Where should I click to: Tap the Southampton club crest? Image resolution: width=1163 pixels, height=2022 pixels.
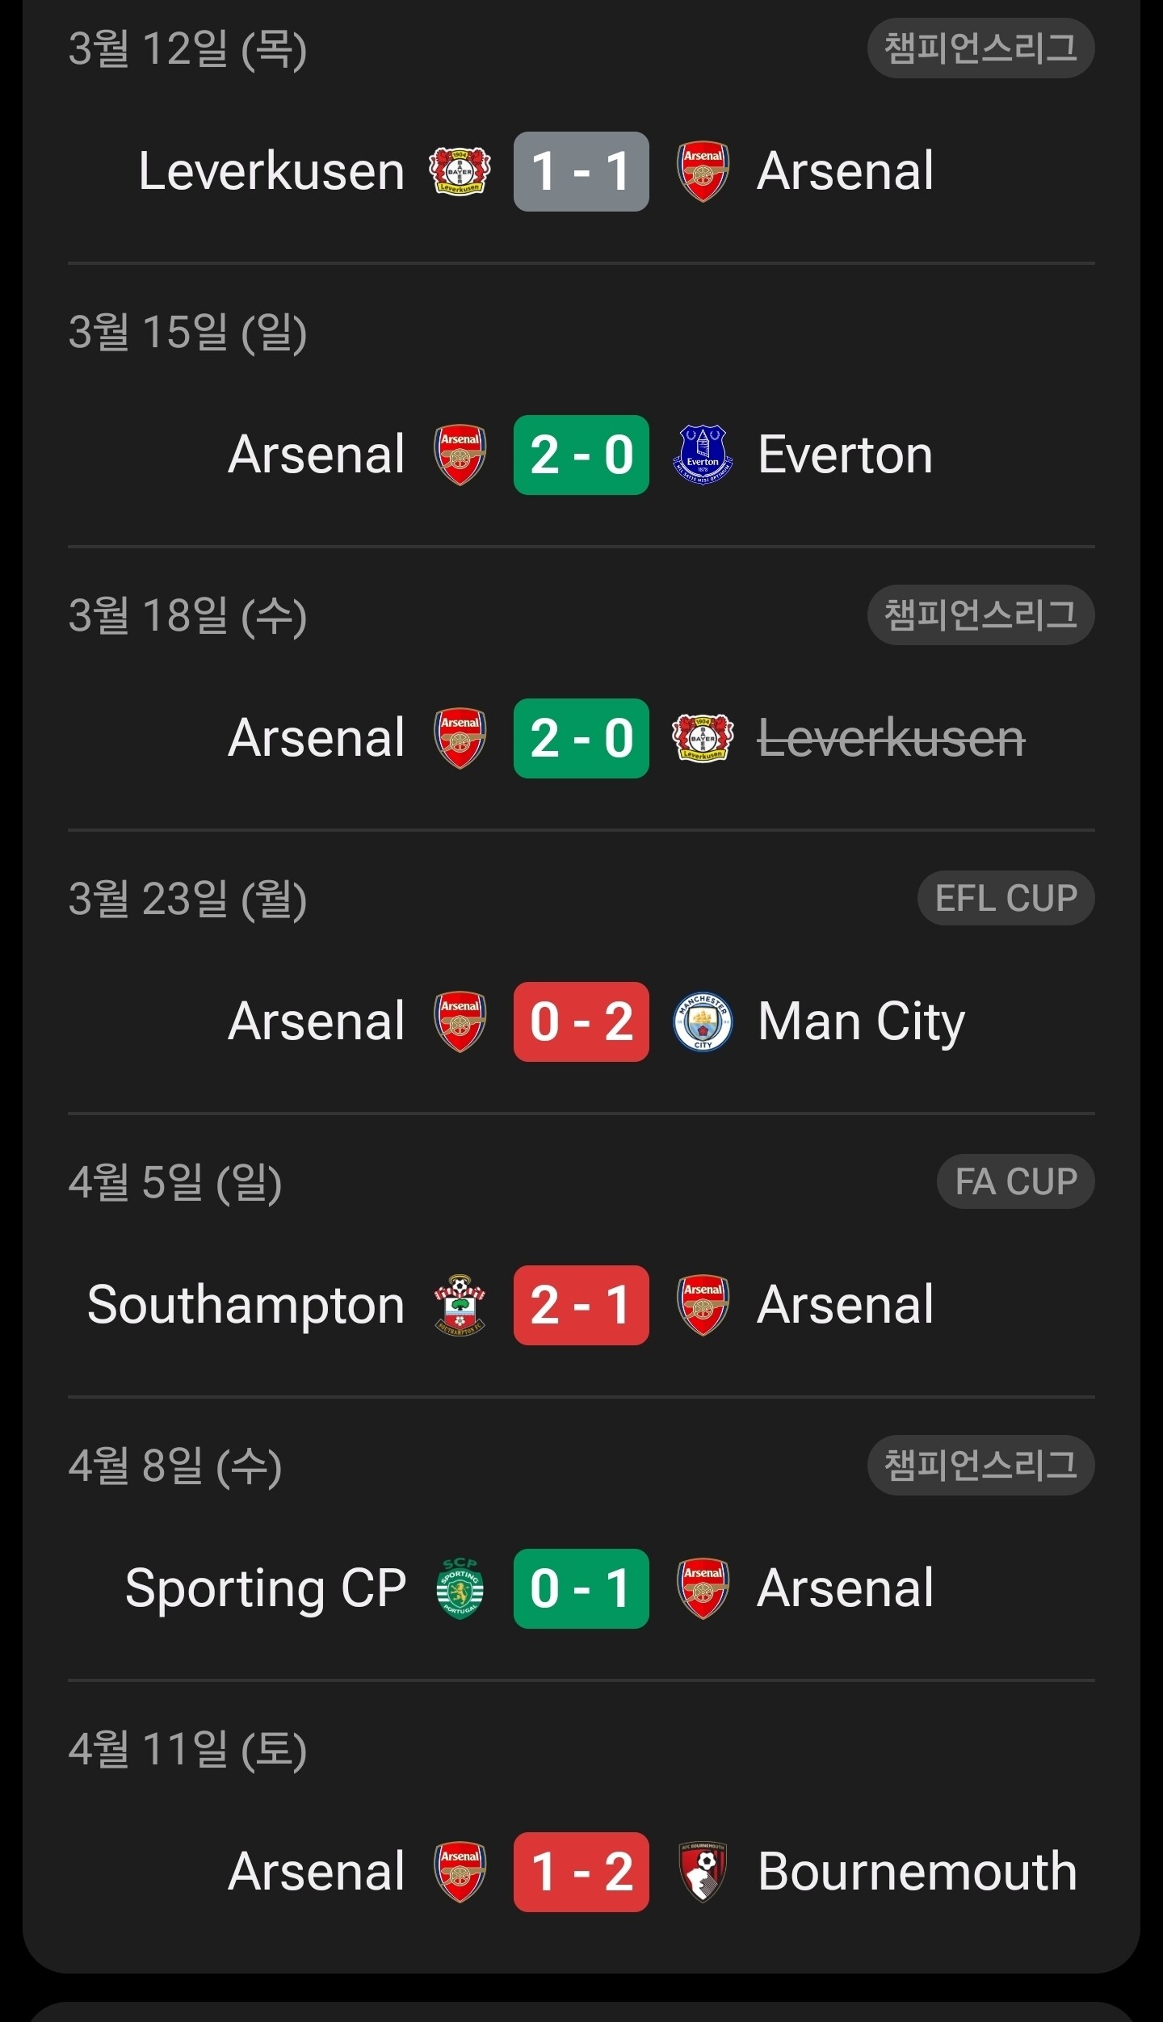(460, 1305)
